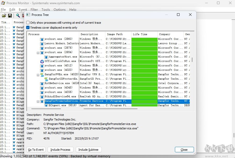Click 'Backed by virtual memory' status text

pyautogui.click(x=90, y=156)
